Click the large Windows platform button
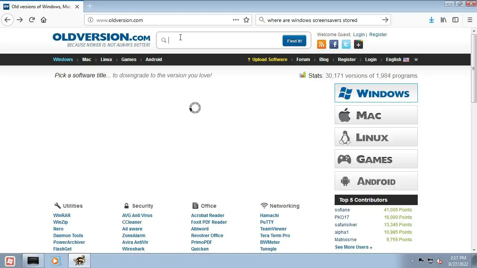 tap(376, 93)
